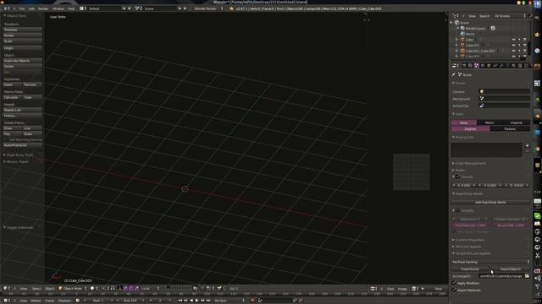Viewport: 542px width, 304px height.
Task: Open the World properties tab icon
Action: coord(483,66)
